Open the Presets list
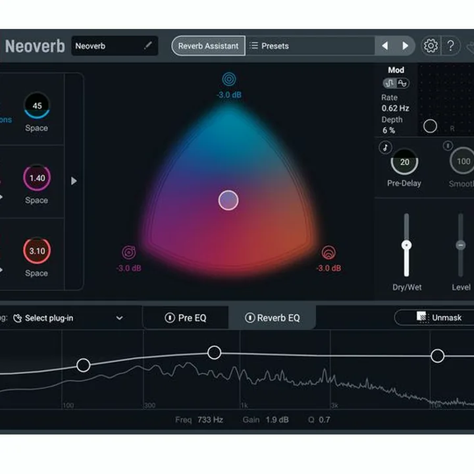Viewport: 474px width, 474px height. pos(310,45)
